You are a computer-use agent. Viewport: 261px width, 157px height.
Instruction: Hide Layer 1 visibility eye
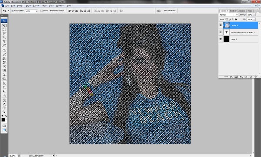[x=221, y=39]
